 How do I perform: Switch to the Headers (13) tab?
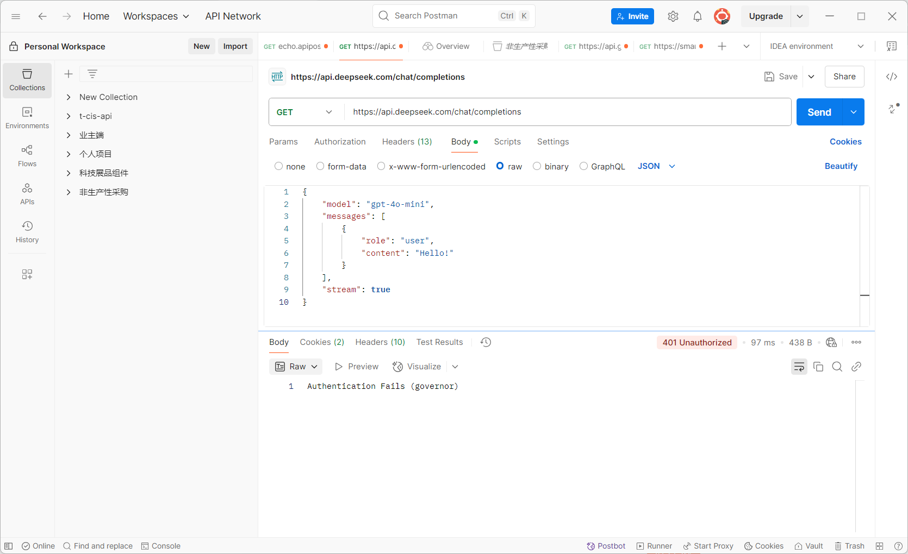(407, 142)
